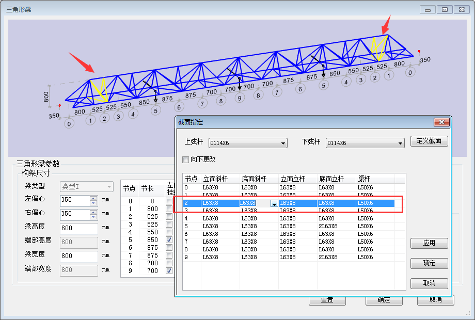Confirm with 确定 in 截面指定 dialog
This screenshot has height=320, width=475.
click(x=429, y=263)
